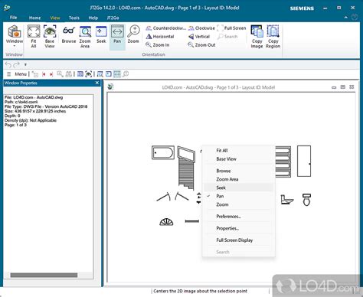This screenshot has width=363, height=297.
Task: Click Zoom In in Orientation group
Action: pos(158,45)
